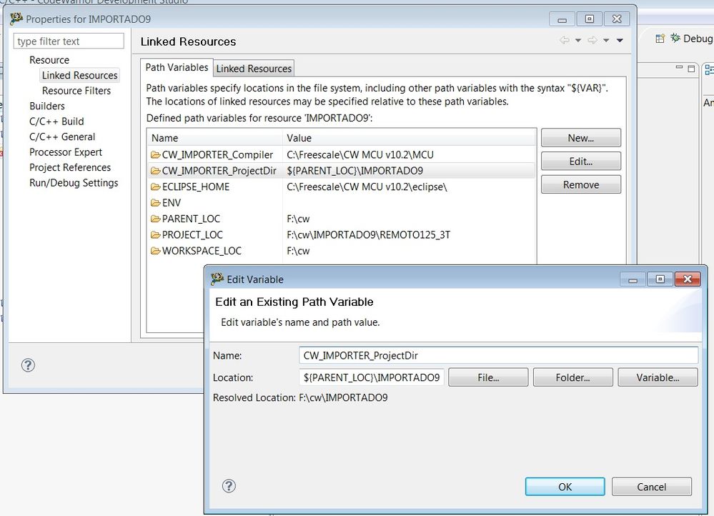Maximize the background view panel
The width and height of the screenshot is (714, 516).
[691, 69]
